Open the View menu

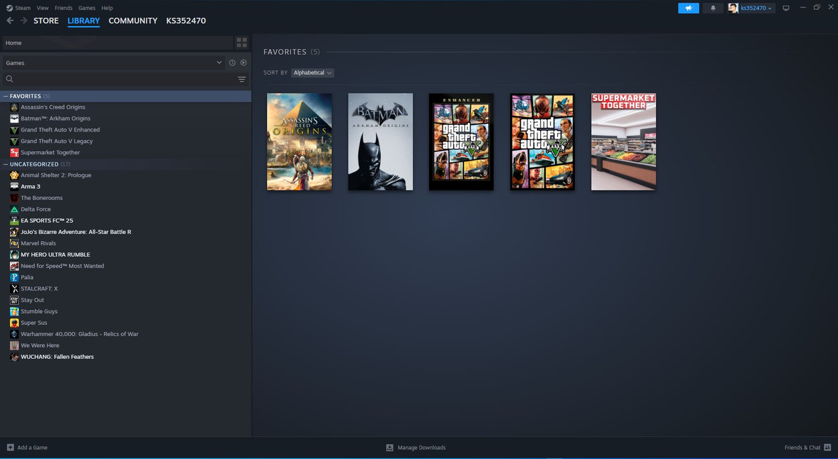[x=43, y=8]
